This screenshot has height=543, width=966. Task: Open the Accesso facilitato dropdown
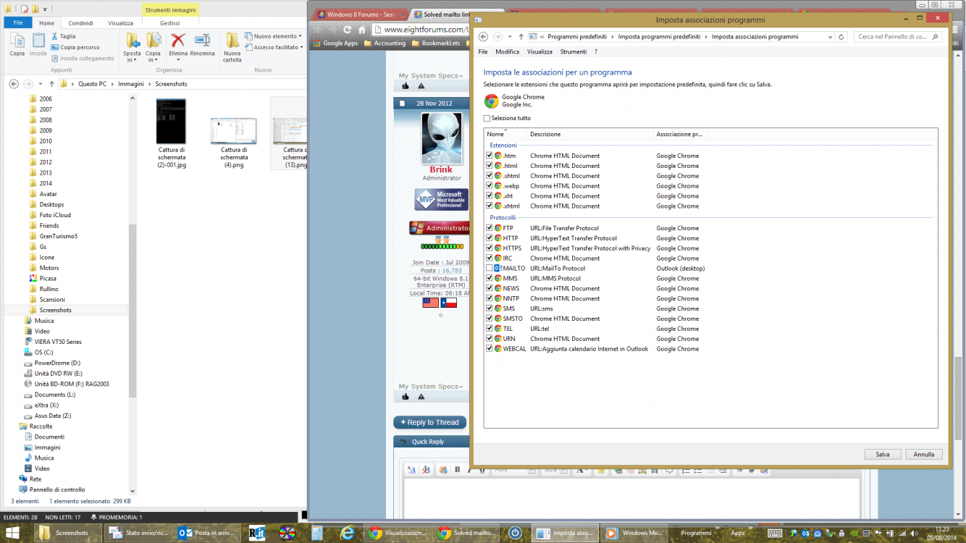273,47
